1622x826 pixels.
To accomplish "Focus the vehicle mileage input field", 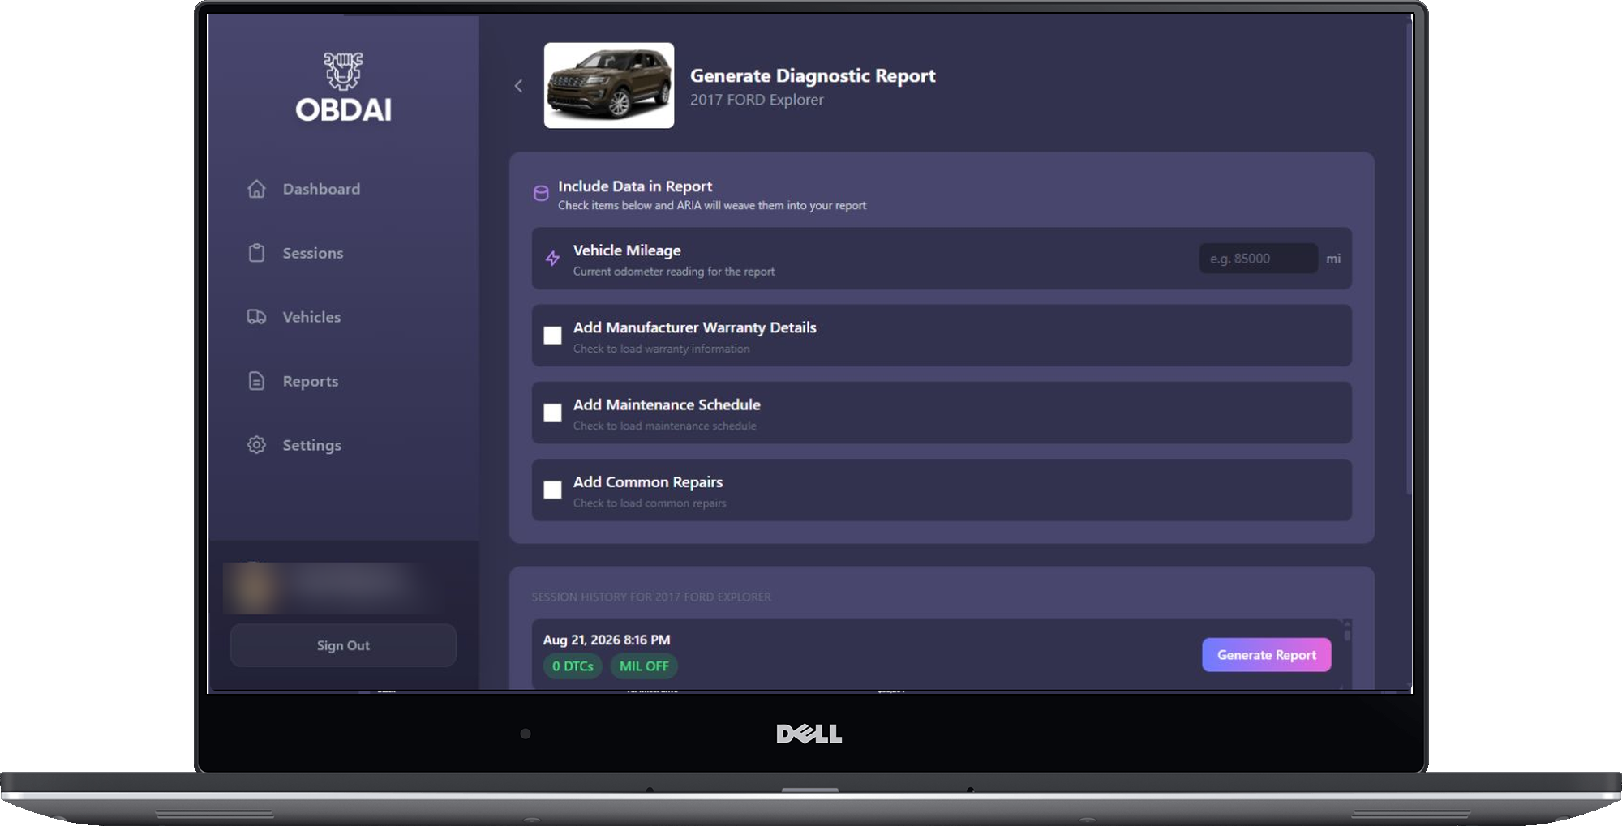I will coord(1258,259).
